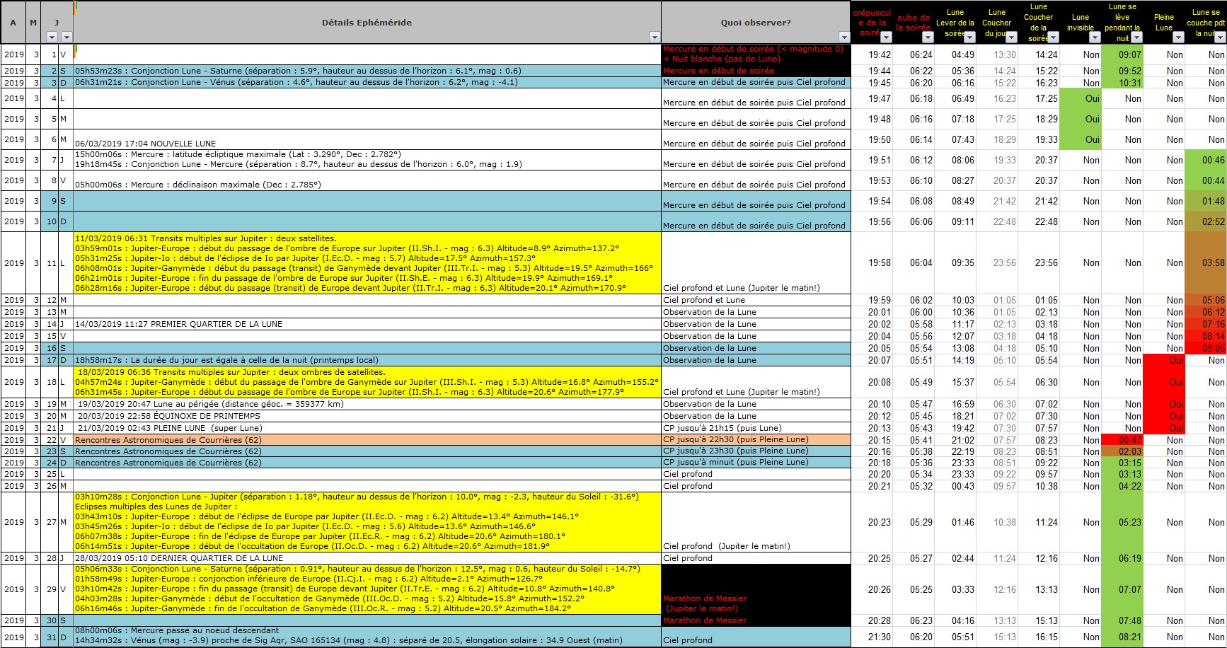Select the Détails Ephéméride column header
Image resolution: width=1227 pixels, height=648 pixels.
[367, 22]
